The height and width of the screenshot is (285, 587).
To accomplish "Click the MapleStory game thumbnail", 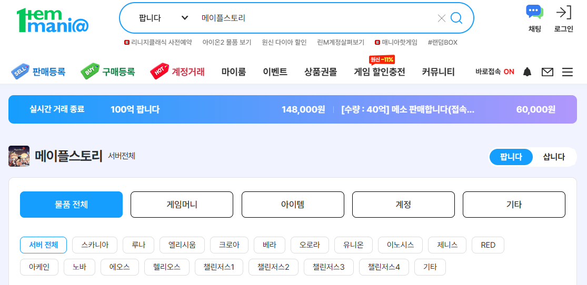I will pyautogui.click(x=19, y=156).
